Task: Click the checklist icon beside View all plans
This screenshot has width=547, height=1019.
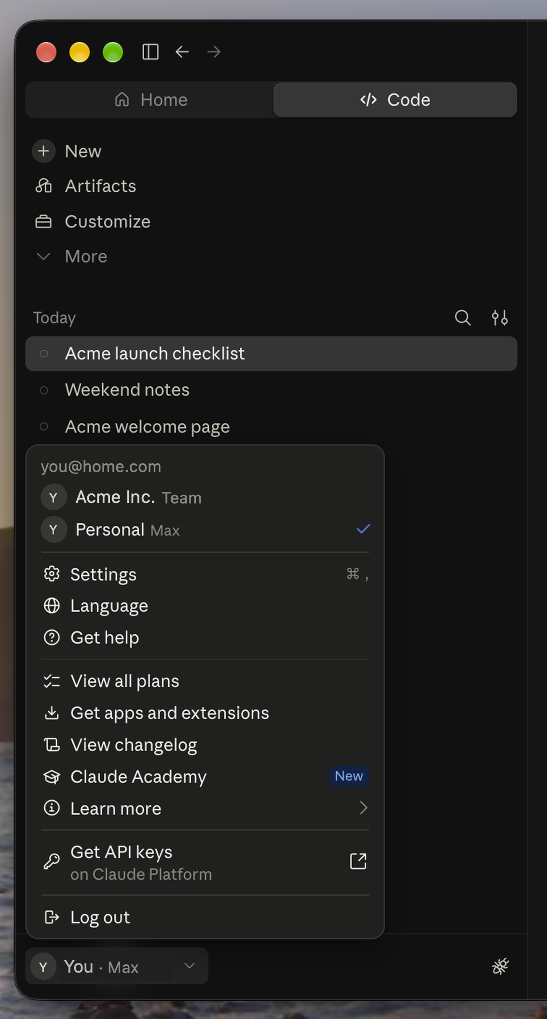Action: point(52,681)
